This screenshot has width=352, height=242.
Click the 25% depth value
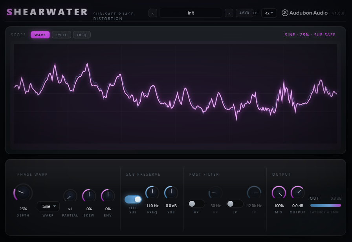pyautogui.click(x=23, y=209)
